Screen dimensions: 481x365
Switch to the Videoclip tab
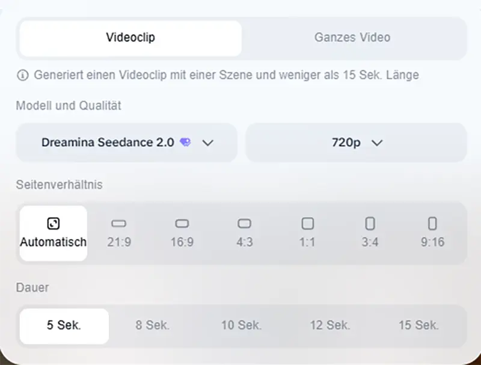coord(129,37)
